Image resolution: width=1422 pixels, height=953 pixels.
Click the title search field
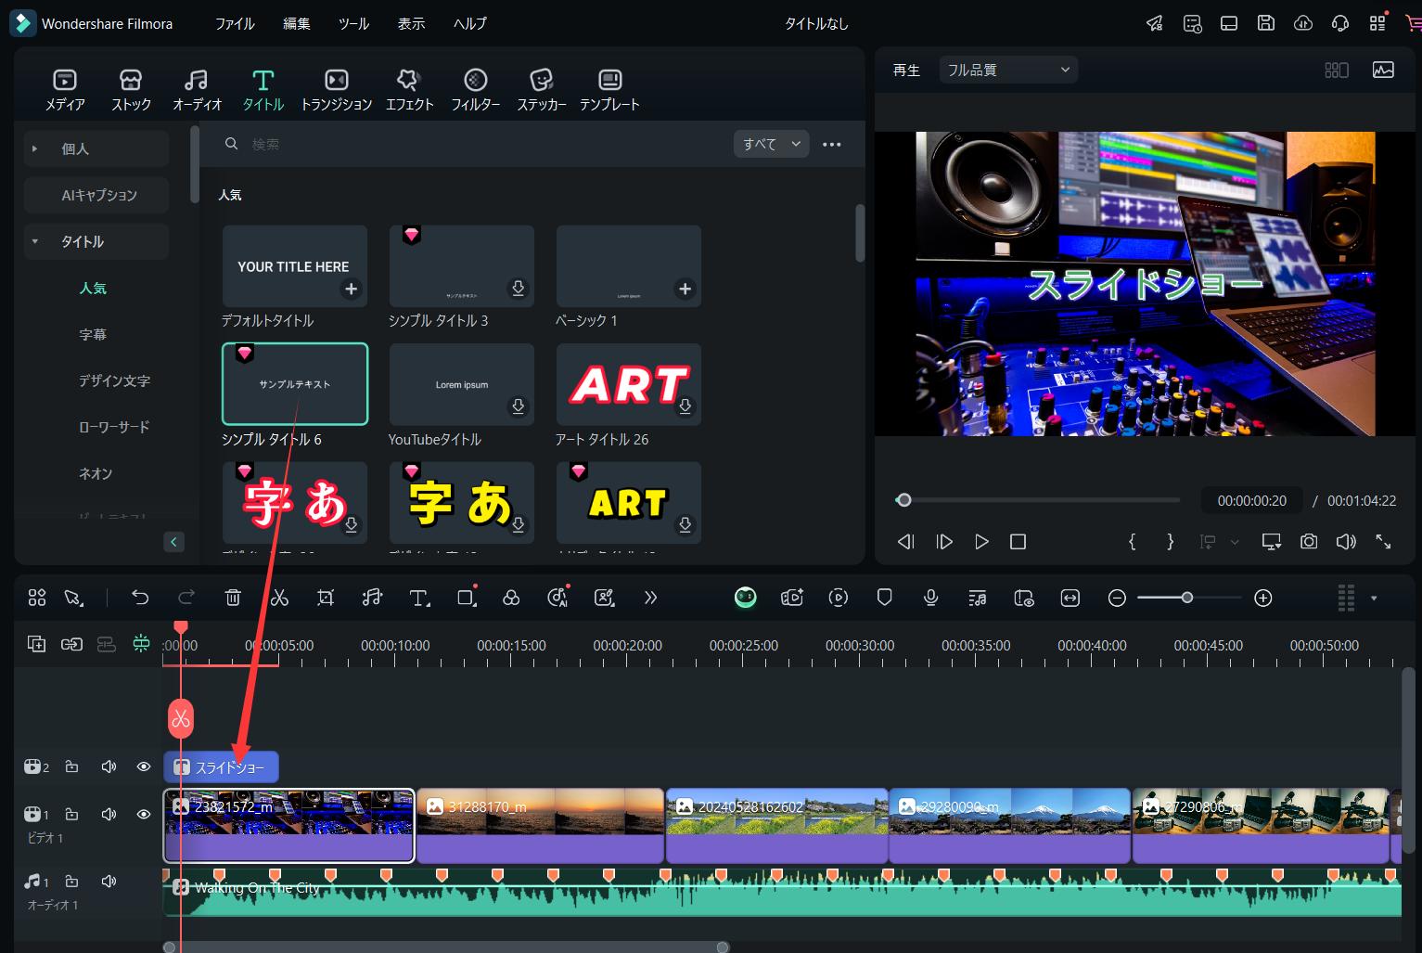pos(473,144)
